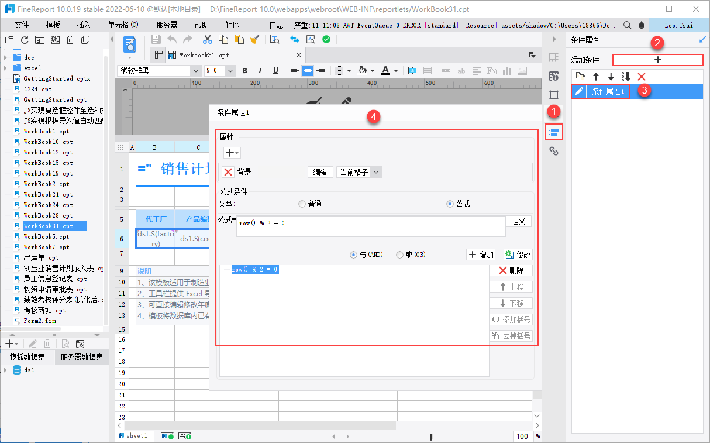Select the 普通 type radio button
Screen dimensions: 710x443
click(302, 204)
